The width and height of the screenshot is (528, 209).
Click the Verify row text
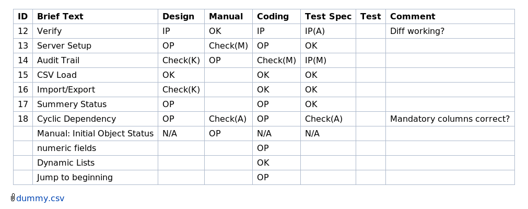pyautogui.click(x=49, y=31)
